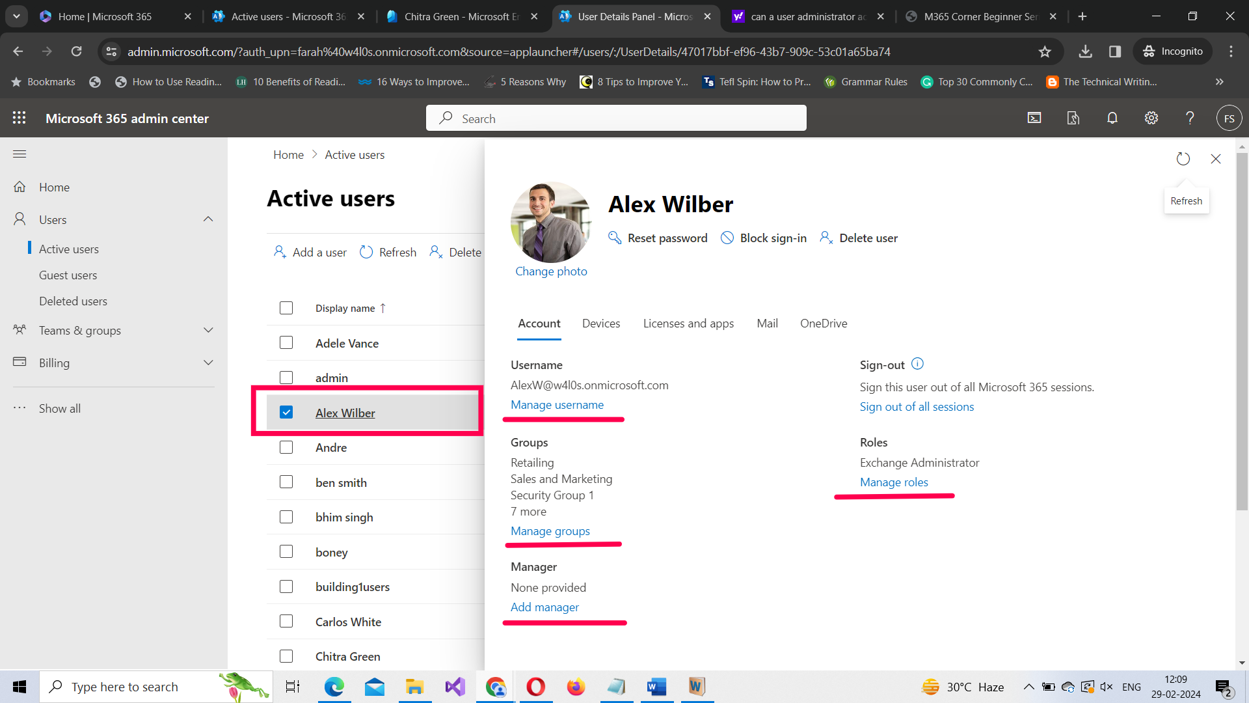
Task: Check the Adele Vance checkbox
Action: point(286,342)
